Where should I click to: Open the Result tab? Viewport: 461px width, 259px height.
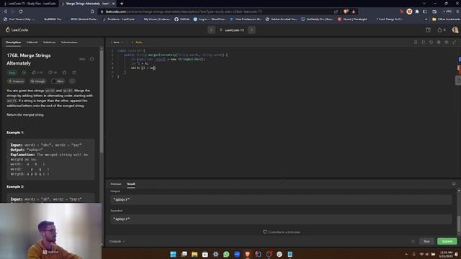[x=131, y=184]
